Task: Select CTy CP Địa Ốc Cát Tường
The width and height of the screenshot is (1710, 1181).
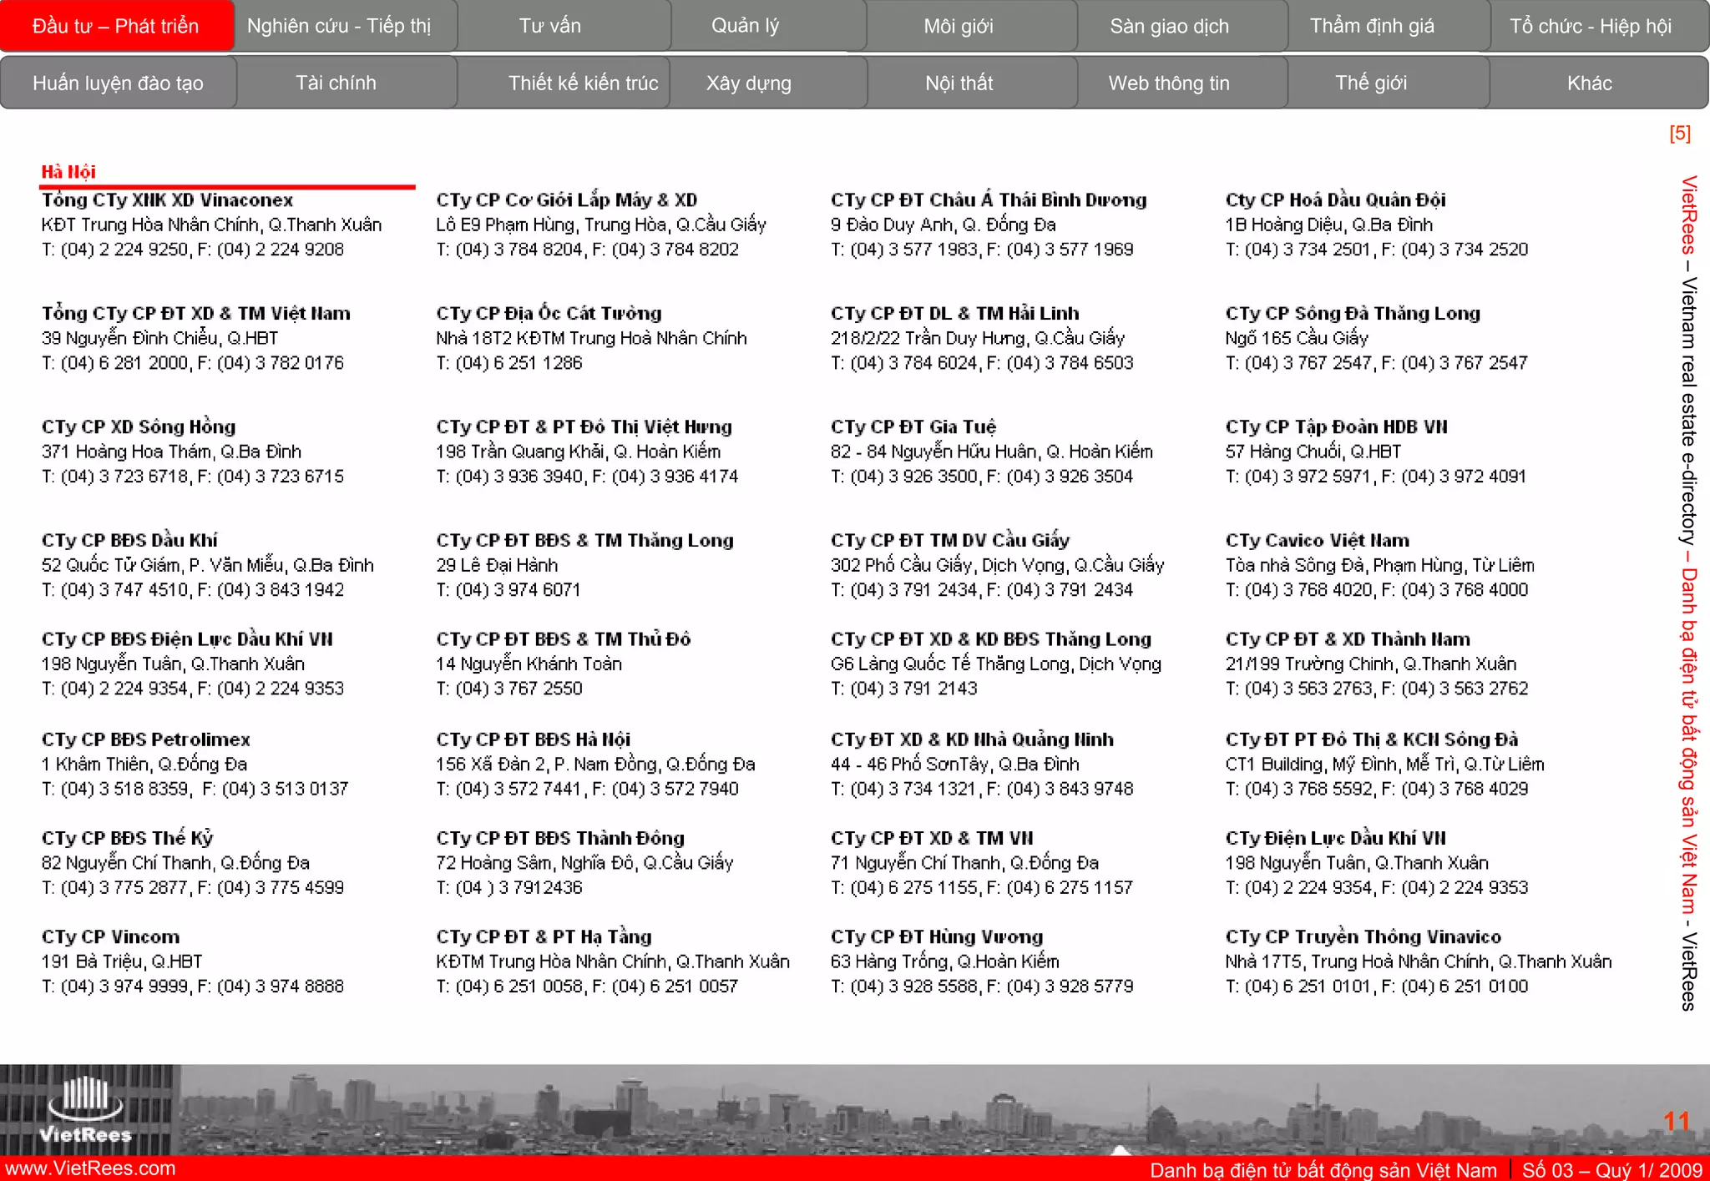Action: click(x=549, y=314)
